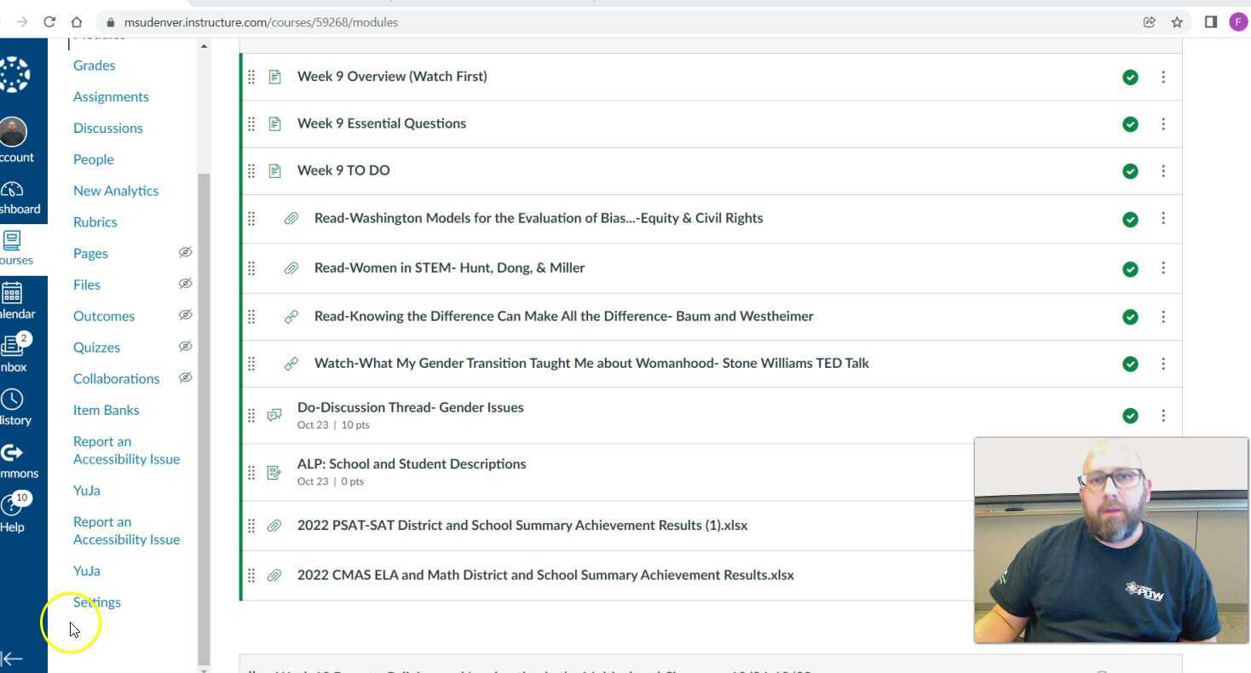Click the green checkmark on Week 9 Overview
The width and height of the screenshot is (1251, 673).
point(1129,77)
